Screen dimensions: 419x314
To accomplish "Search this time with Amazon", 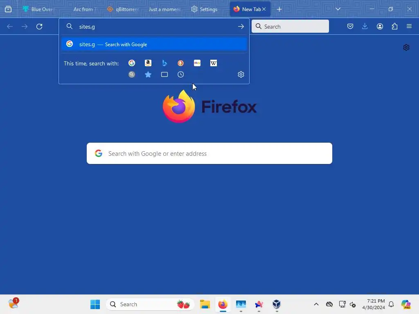I will click(x=148, y=63).
